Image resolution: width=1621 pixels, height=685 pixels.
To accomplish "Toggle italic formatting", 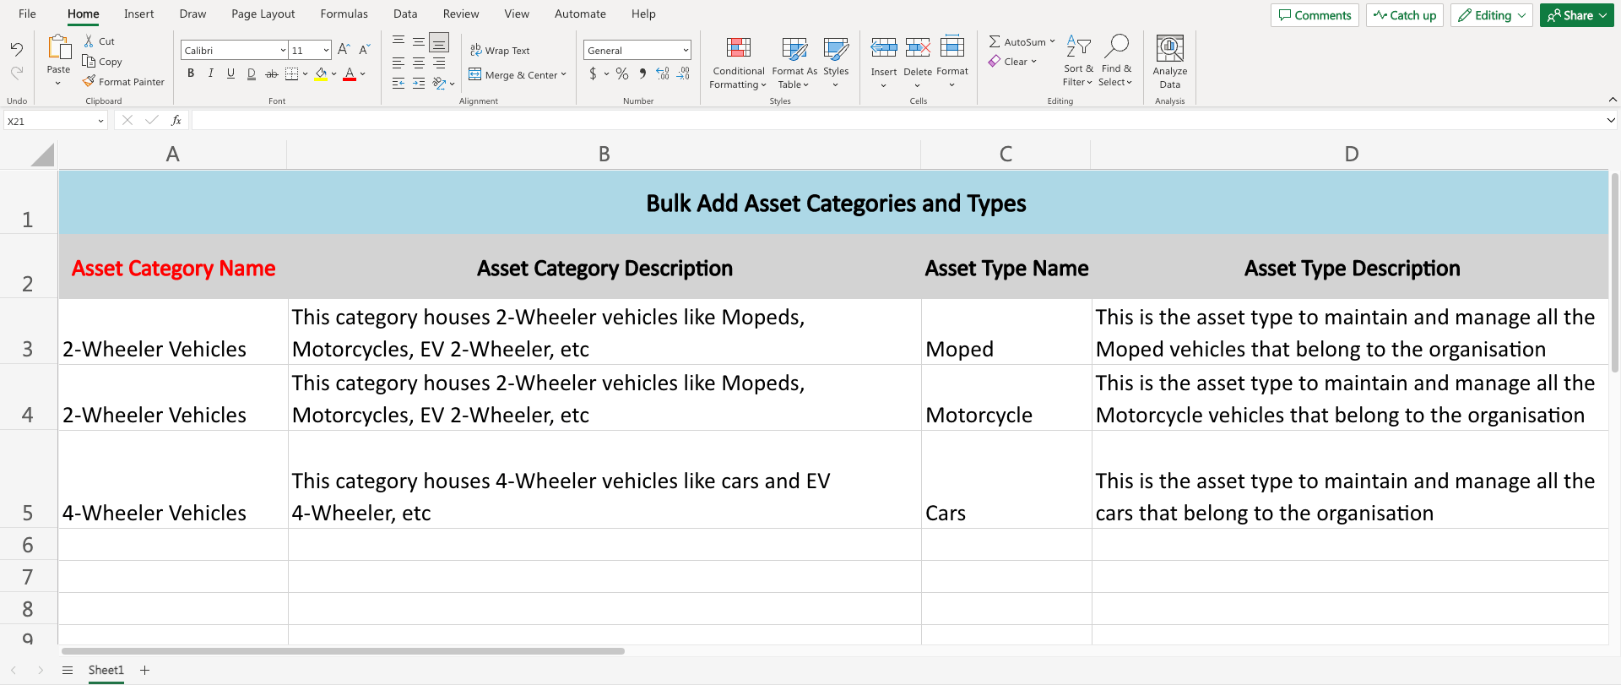I will coord(211,73).
